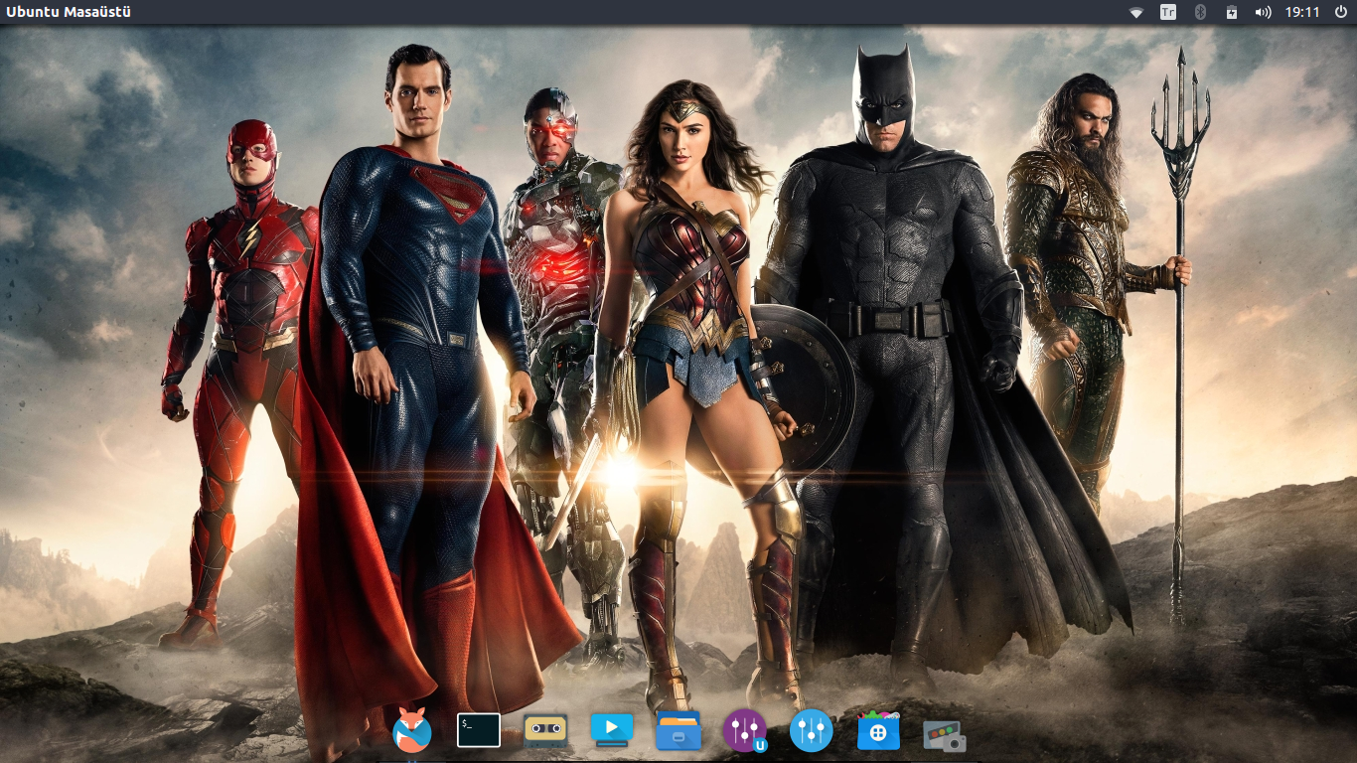1357x763 pixels.
Task: Open the blue sliders settings icon
Action: [x=812, y=730]
